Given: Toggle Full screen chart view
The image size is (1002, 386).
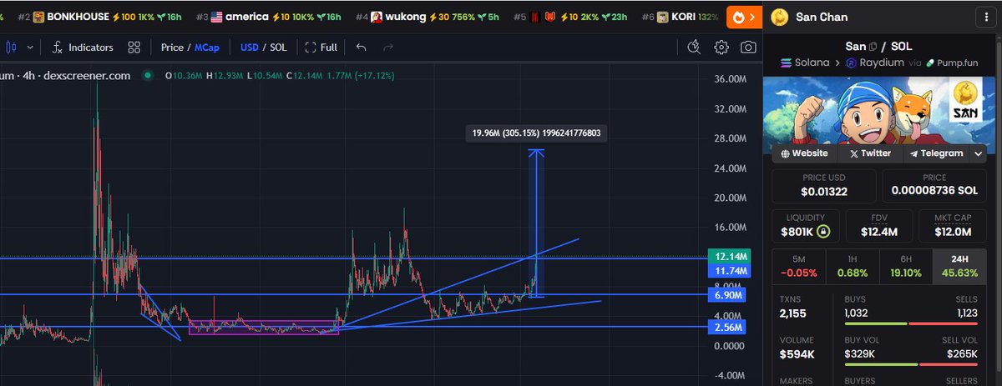Looking at the screenshot, I should pyautogui.click(x=321, y=48).
